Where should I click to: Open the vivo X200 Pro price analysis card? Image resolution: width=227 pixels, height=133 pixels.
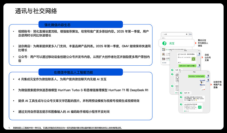[x=193, y=107]
